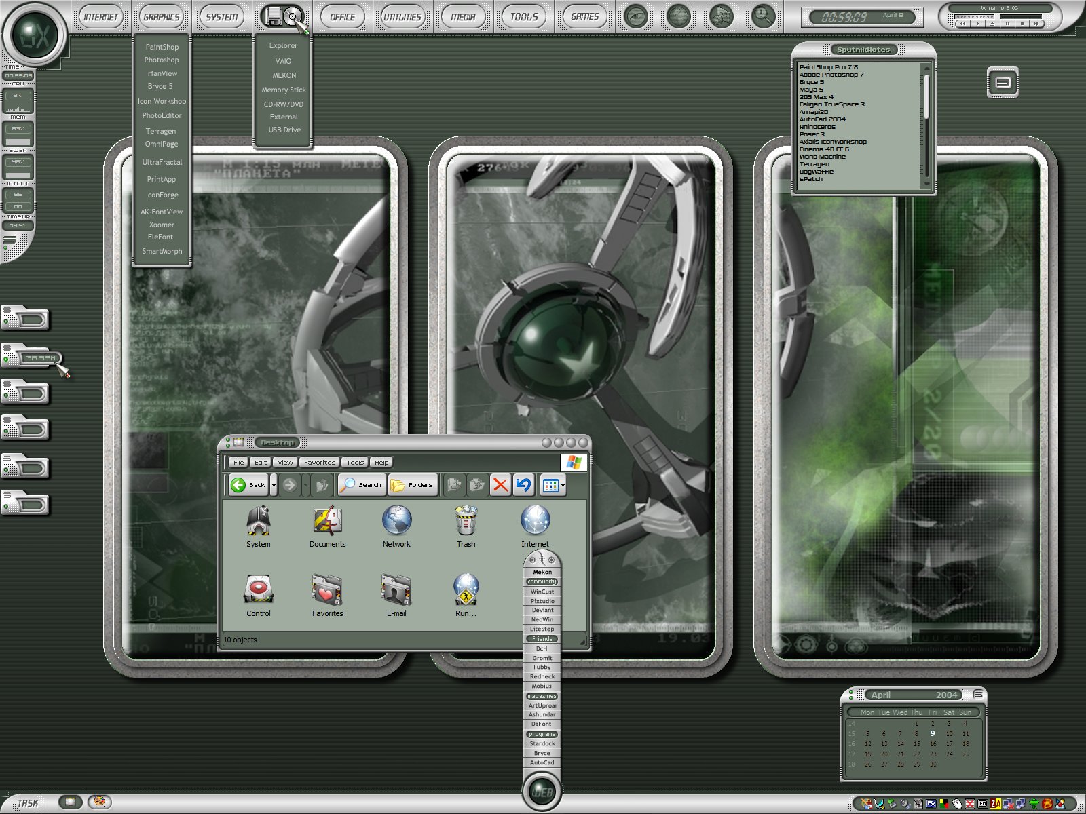Click the large round logo orb top-left
Image resolution: width=1086 pixels, height=814 pixels.
pos(34,35)
